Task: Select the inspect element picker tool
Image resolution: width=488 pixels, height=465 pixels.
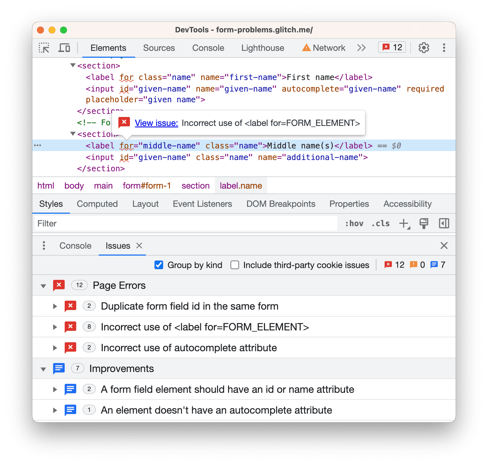Action: tap(44, 48)
